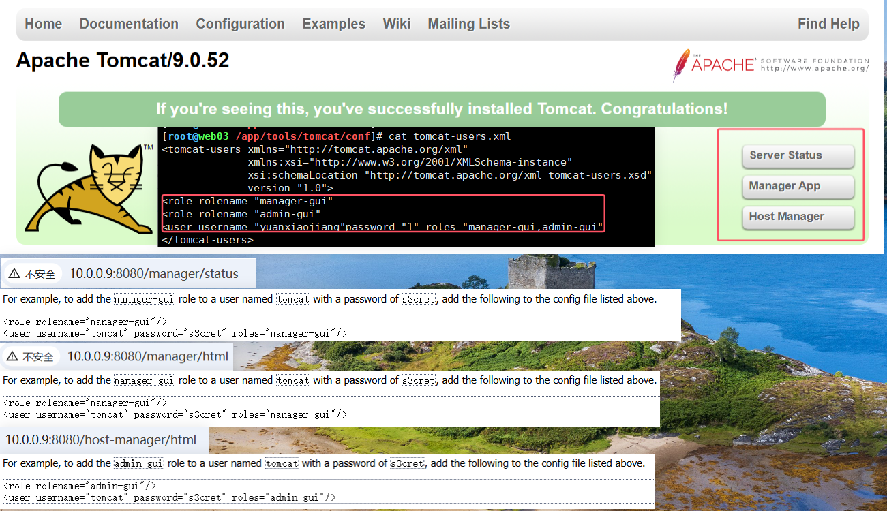Click the 不安全 label beside manager/html
887x511 pixels.
[x=37, y=356]
